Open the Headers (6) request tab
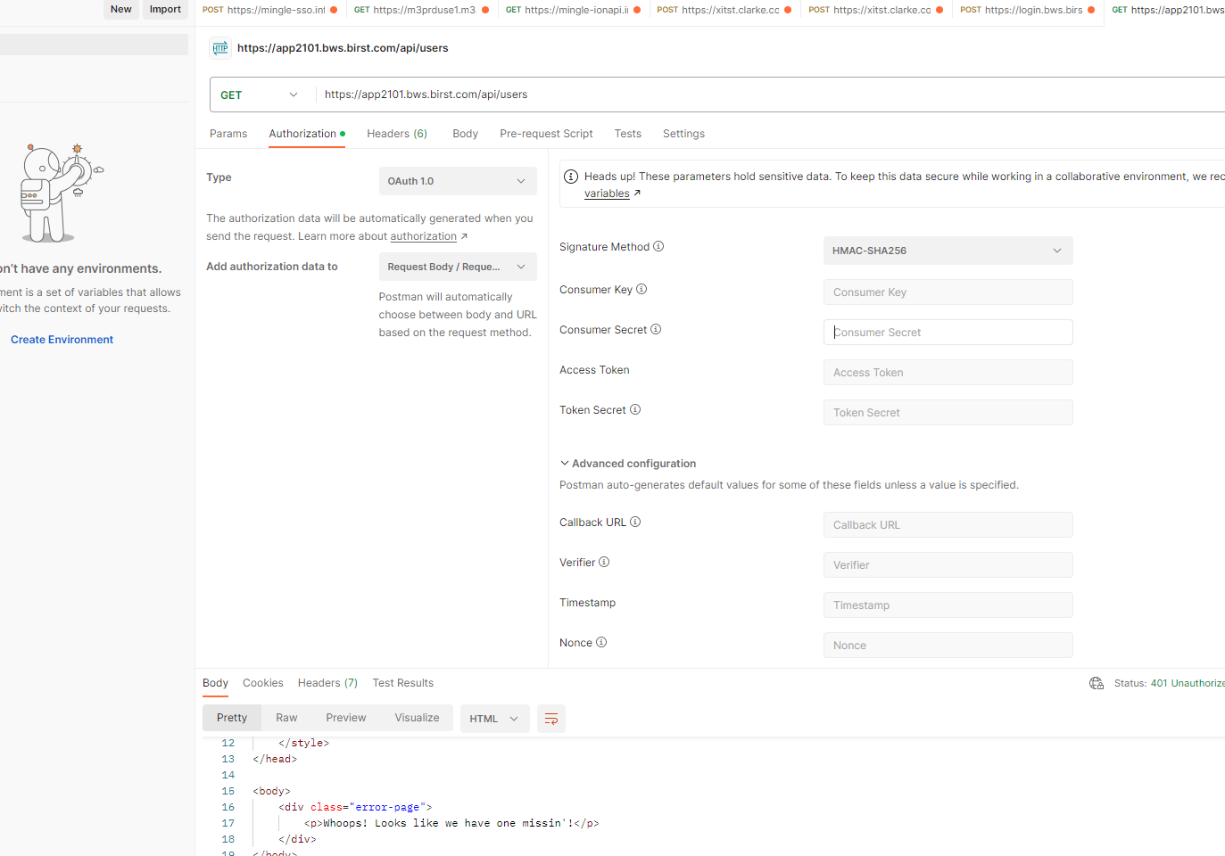Viewport: 1225px width, 856px height. (x=397, y=134)
